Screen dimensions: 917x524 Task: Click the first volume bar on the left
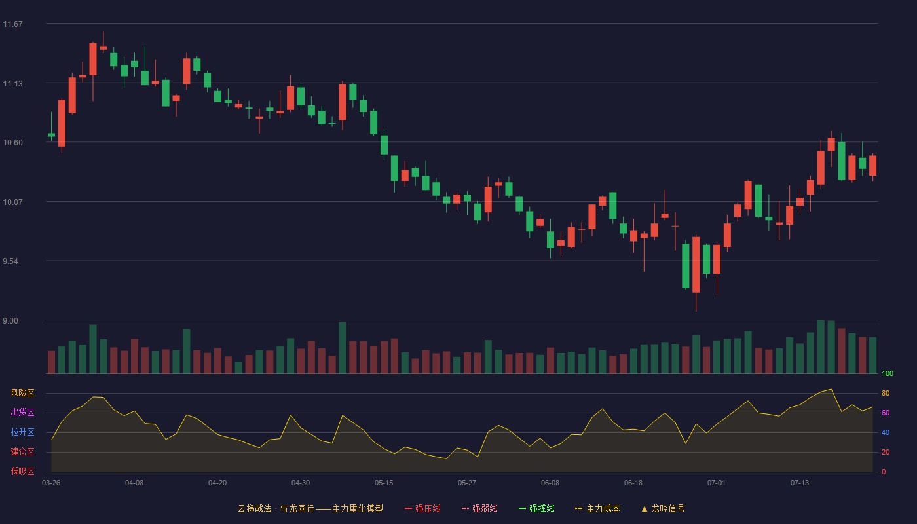pyautogui.click(x=51, y=362)
